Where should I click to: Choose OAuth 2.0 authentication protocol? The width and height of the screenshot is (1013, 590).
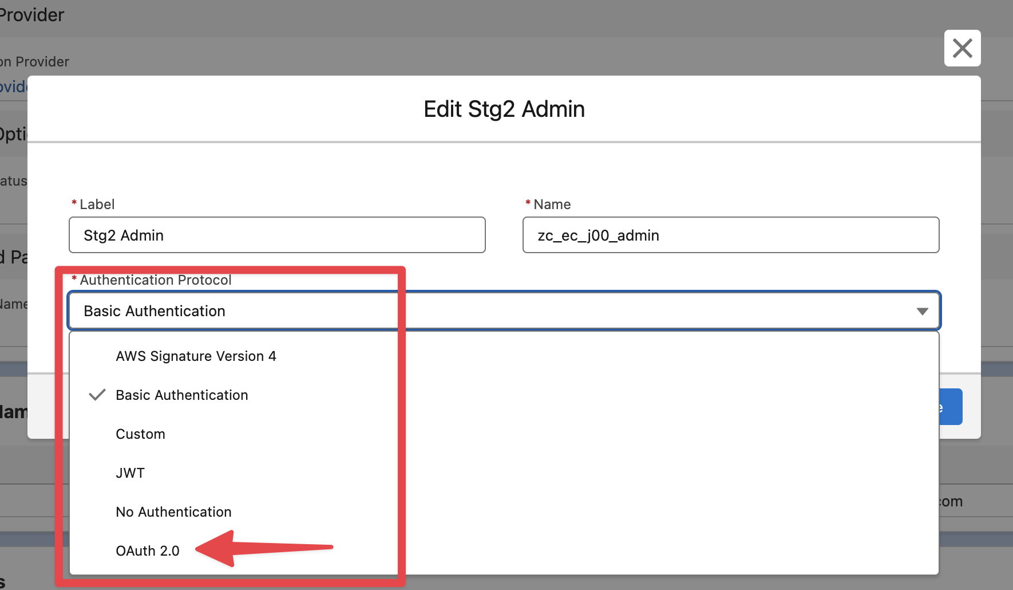(148, 551)
